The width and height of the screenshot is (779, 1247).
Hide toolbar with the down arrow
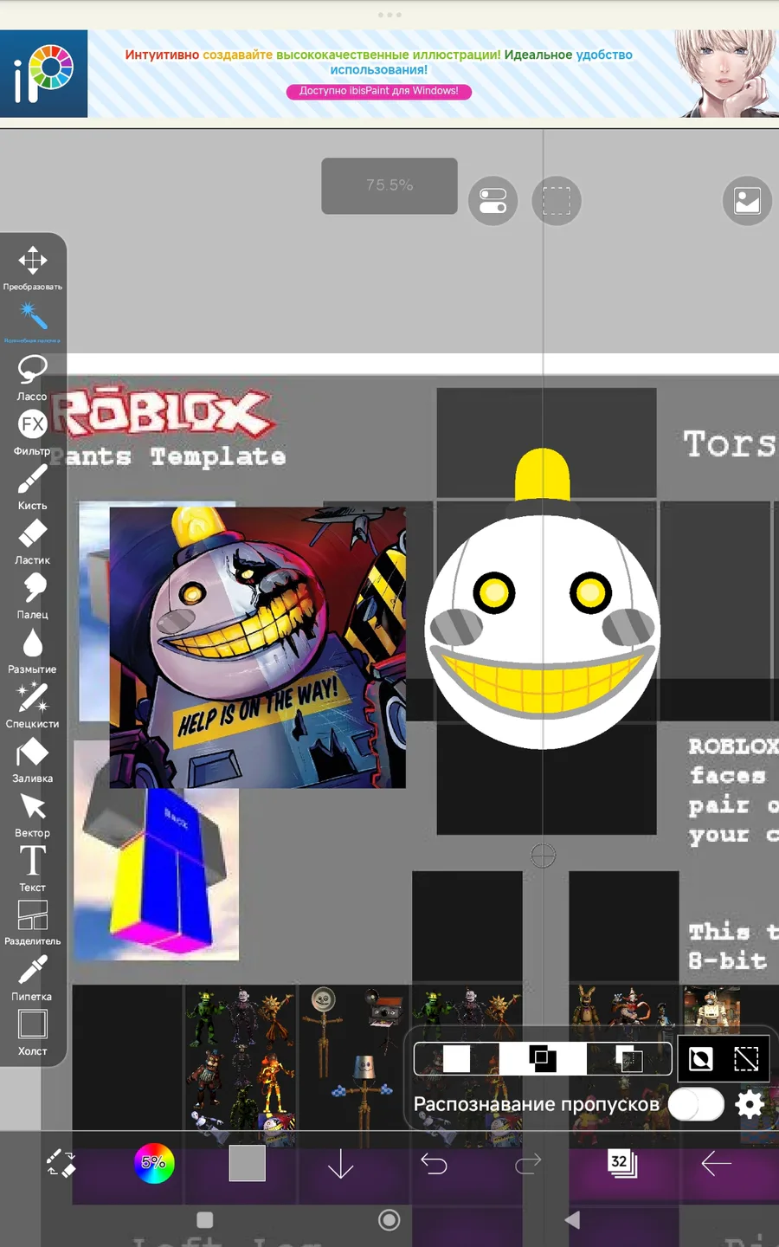(340, 1163)
